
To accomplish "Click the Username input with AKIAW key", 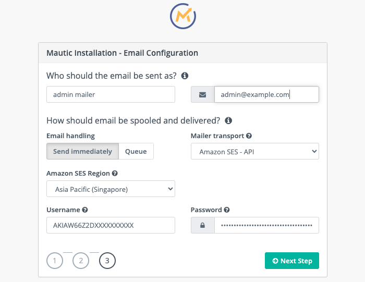I will [111, 225].
